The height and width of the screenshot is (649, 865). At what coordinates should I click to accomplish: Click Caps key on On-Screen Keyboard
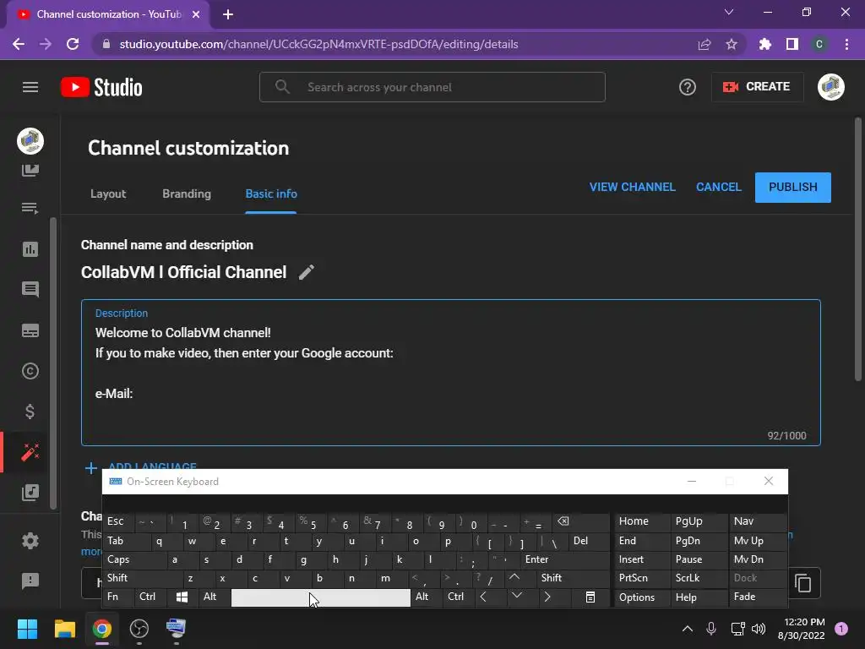point(134,559)
